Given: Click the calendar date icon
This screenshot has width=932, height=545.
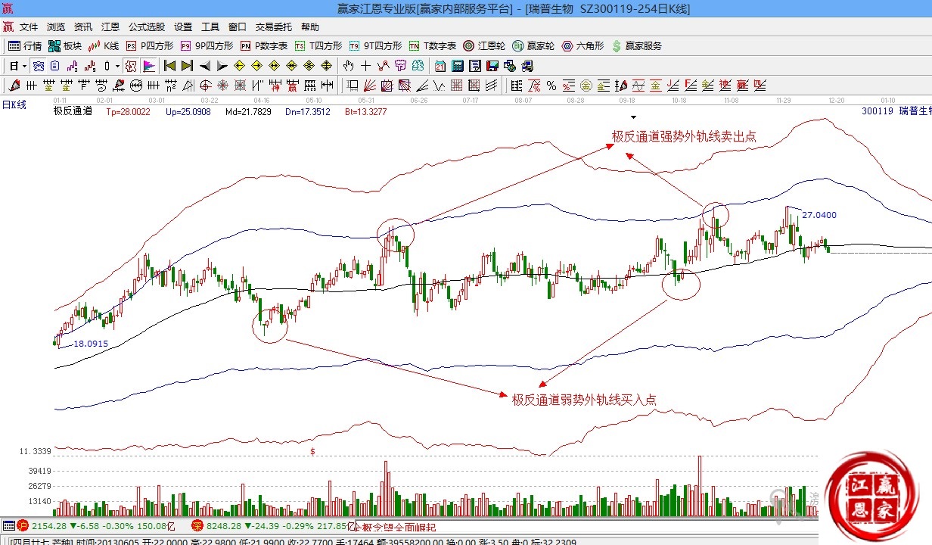Looking at the screenshot, I should pyautogui.click(x=440, y=66).
